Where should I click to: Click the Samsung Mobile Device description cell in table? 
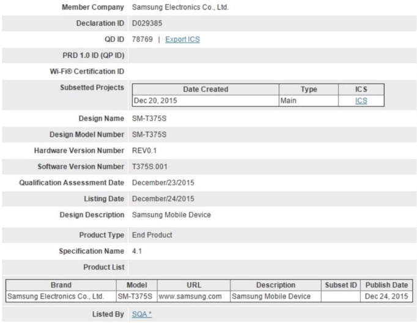pyautogui.click(x=276, y=297)
